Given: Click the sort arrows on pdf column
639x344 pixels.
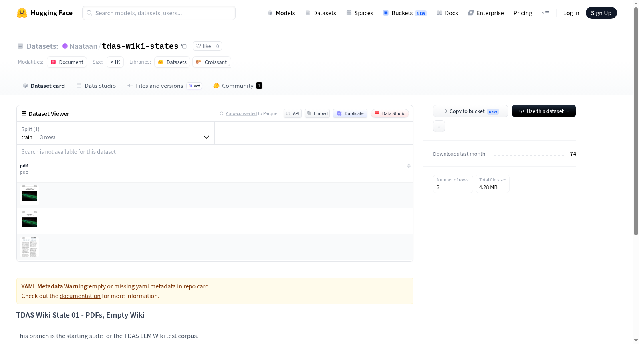Looking at the screenshot, I should coord(409,166).
